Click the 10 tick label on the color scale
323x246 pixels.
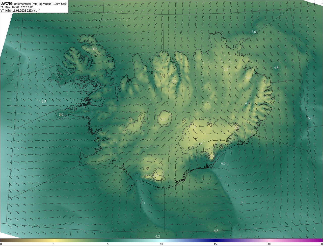point(161,244)
